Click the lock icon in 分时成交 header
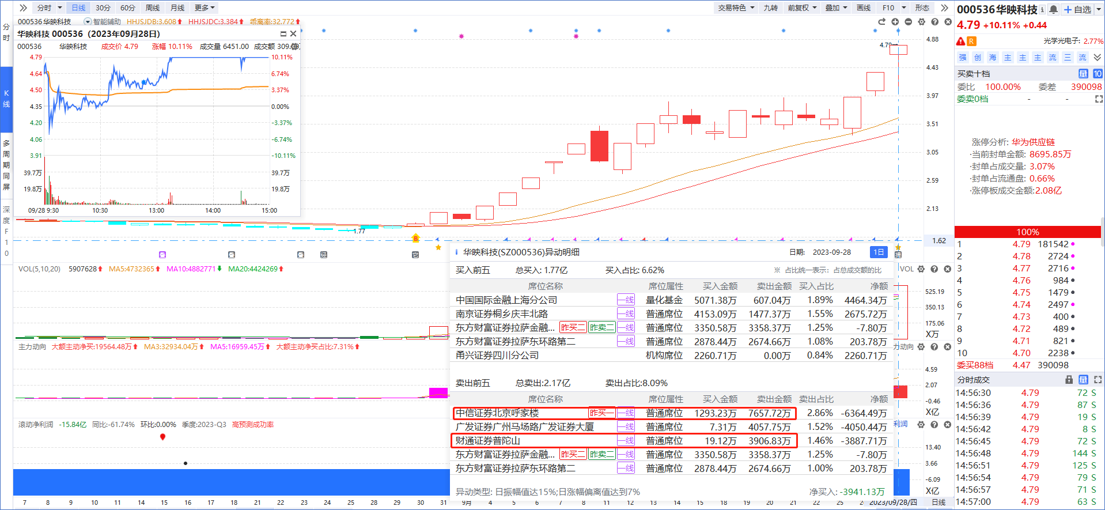The height and width of the screenshot is (510, 1105). click(x=1069, y=380)
